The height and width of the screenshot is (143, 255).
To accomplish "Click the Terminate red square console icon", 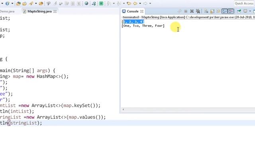I will pos(186,11).
